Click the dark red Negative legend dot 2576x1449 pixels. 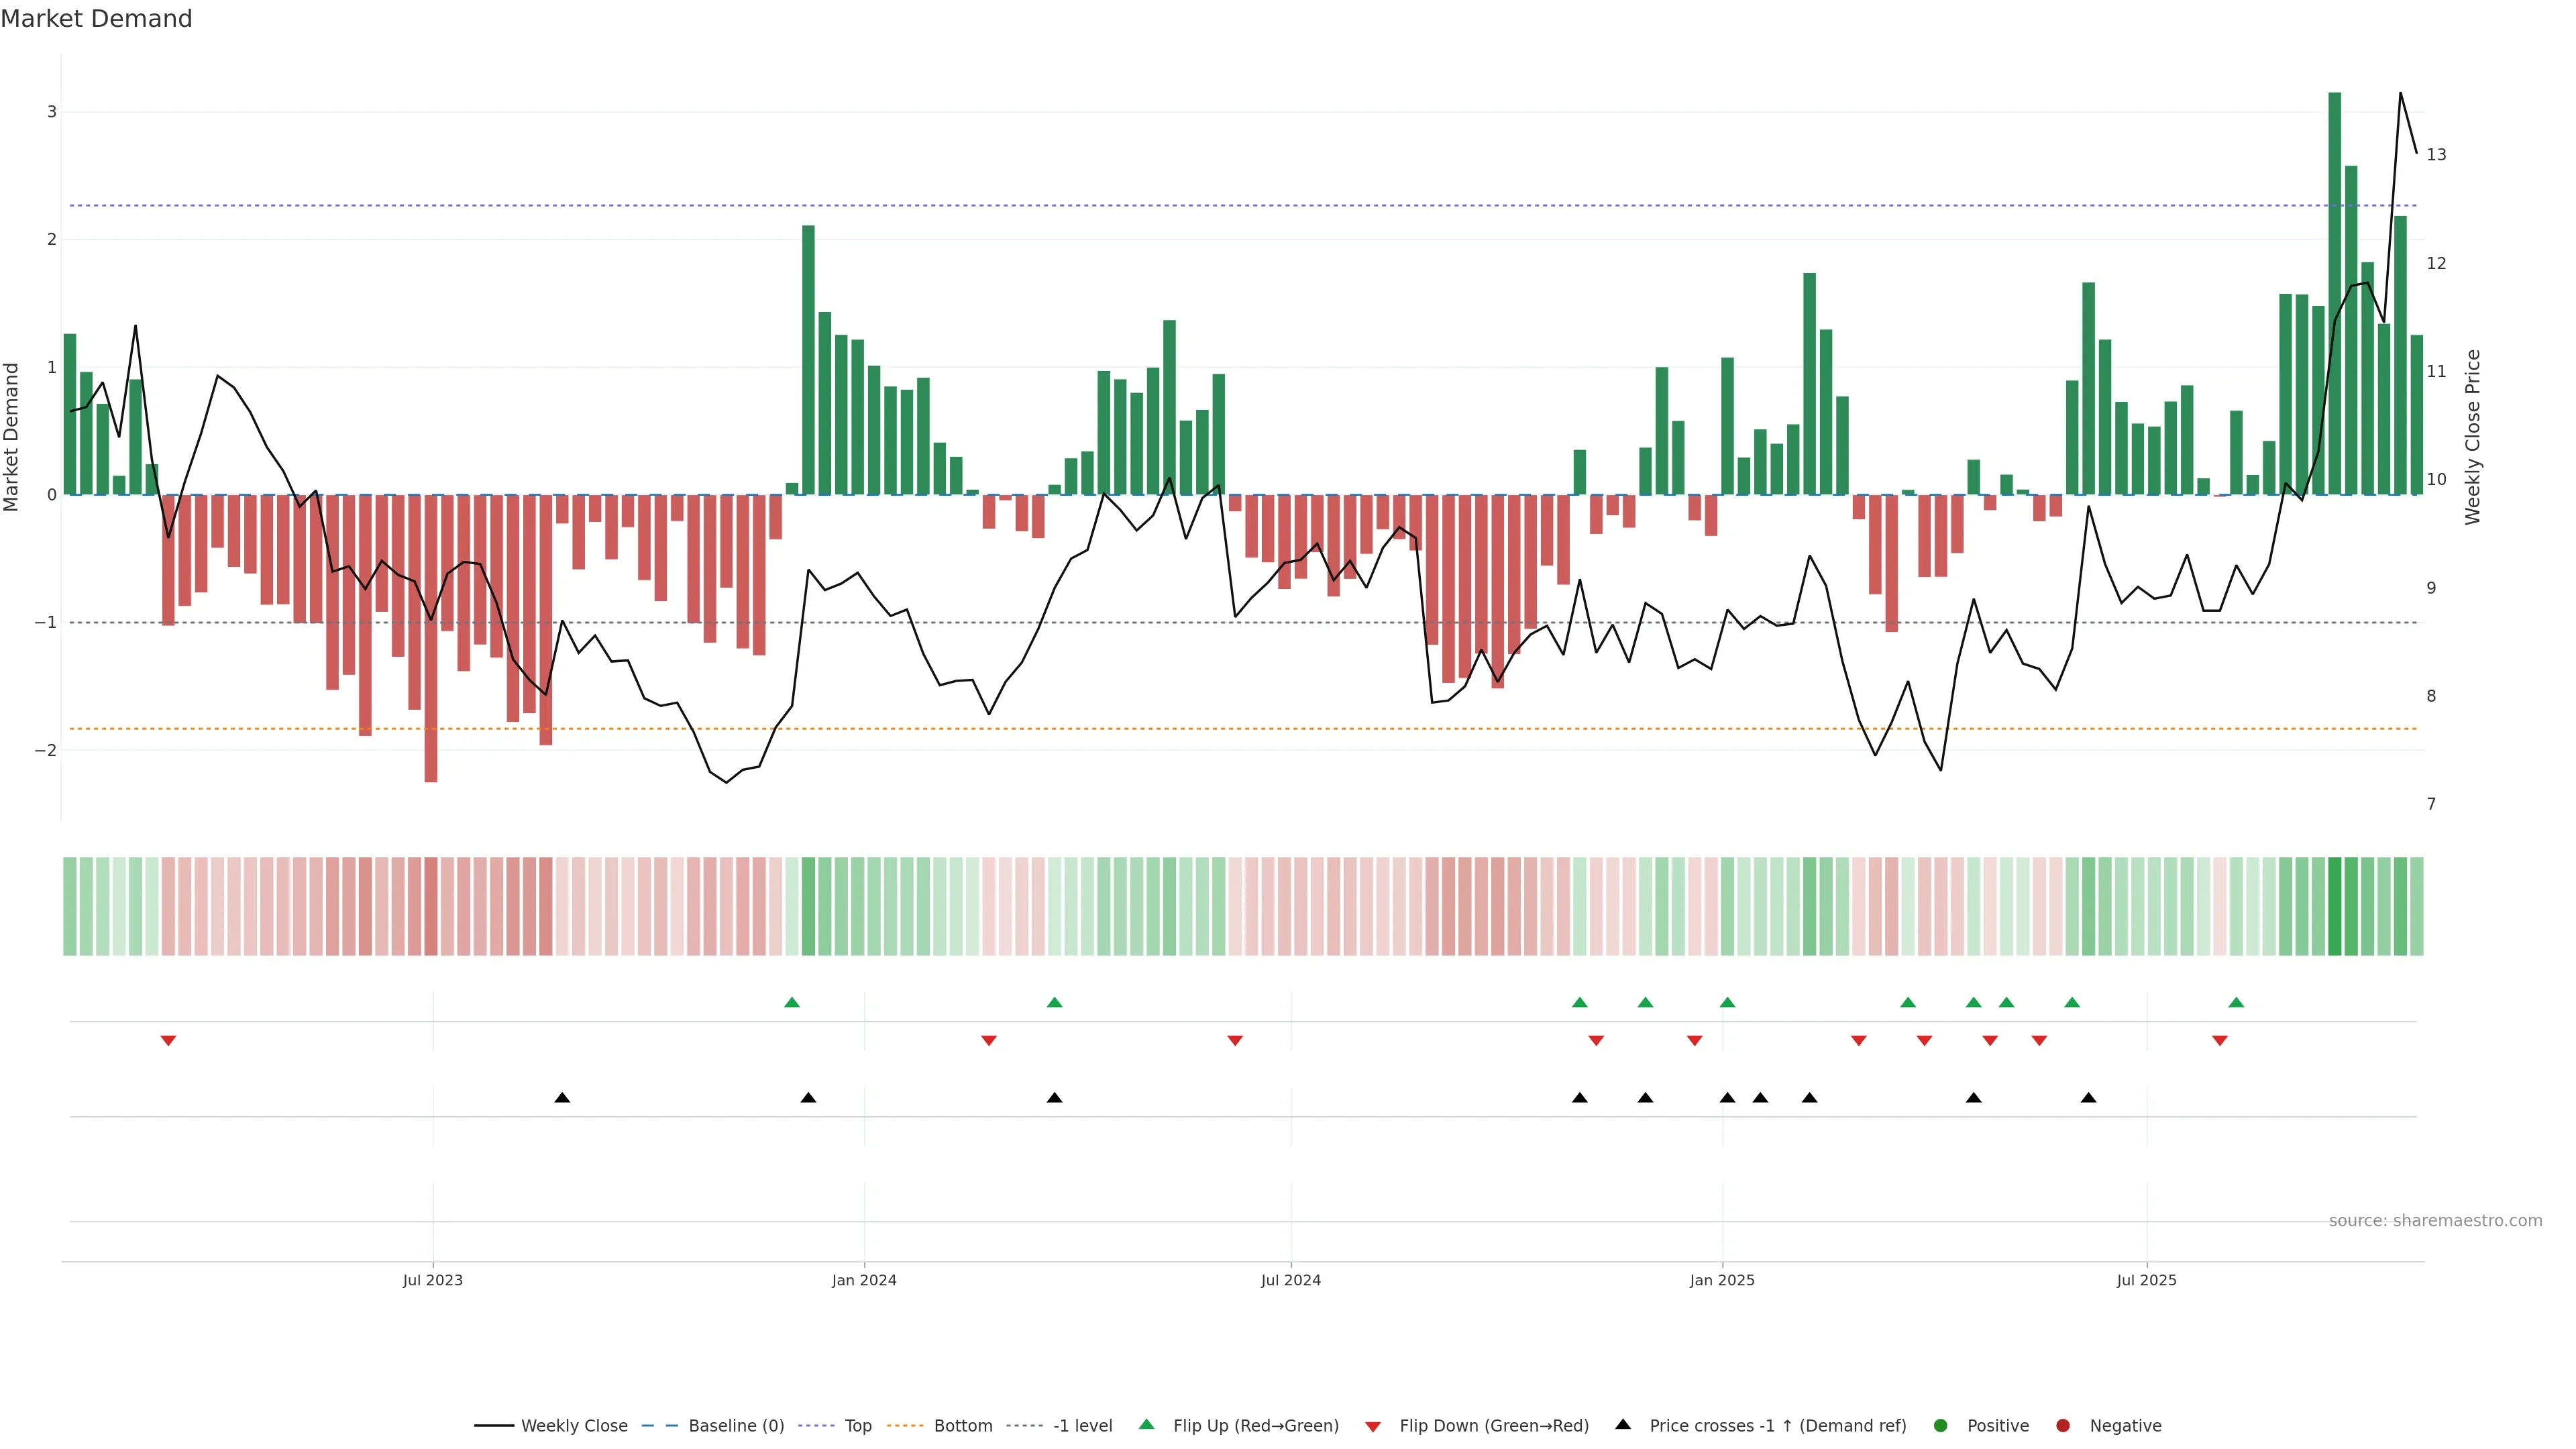tap(2063, 1426)
